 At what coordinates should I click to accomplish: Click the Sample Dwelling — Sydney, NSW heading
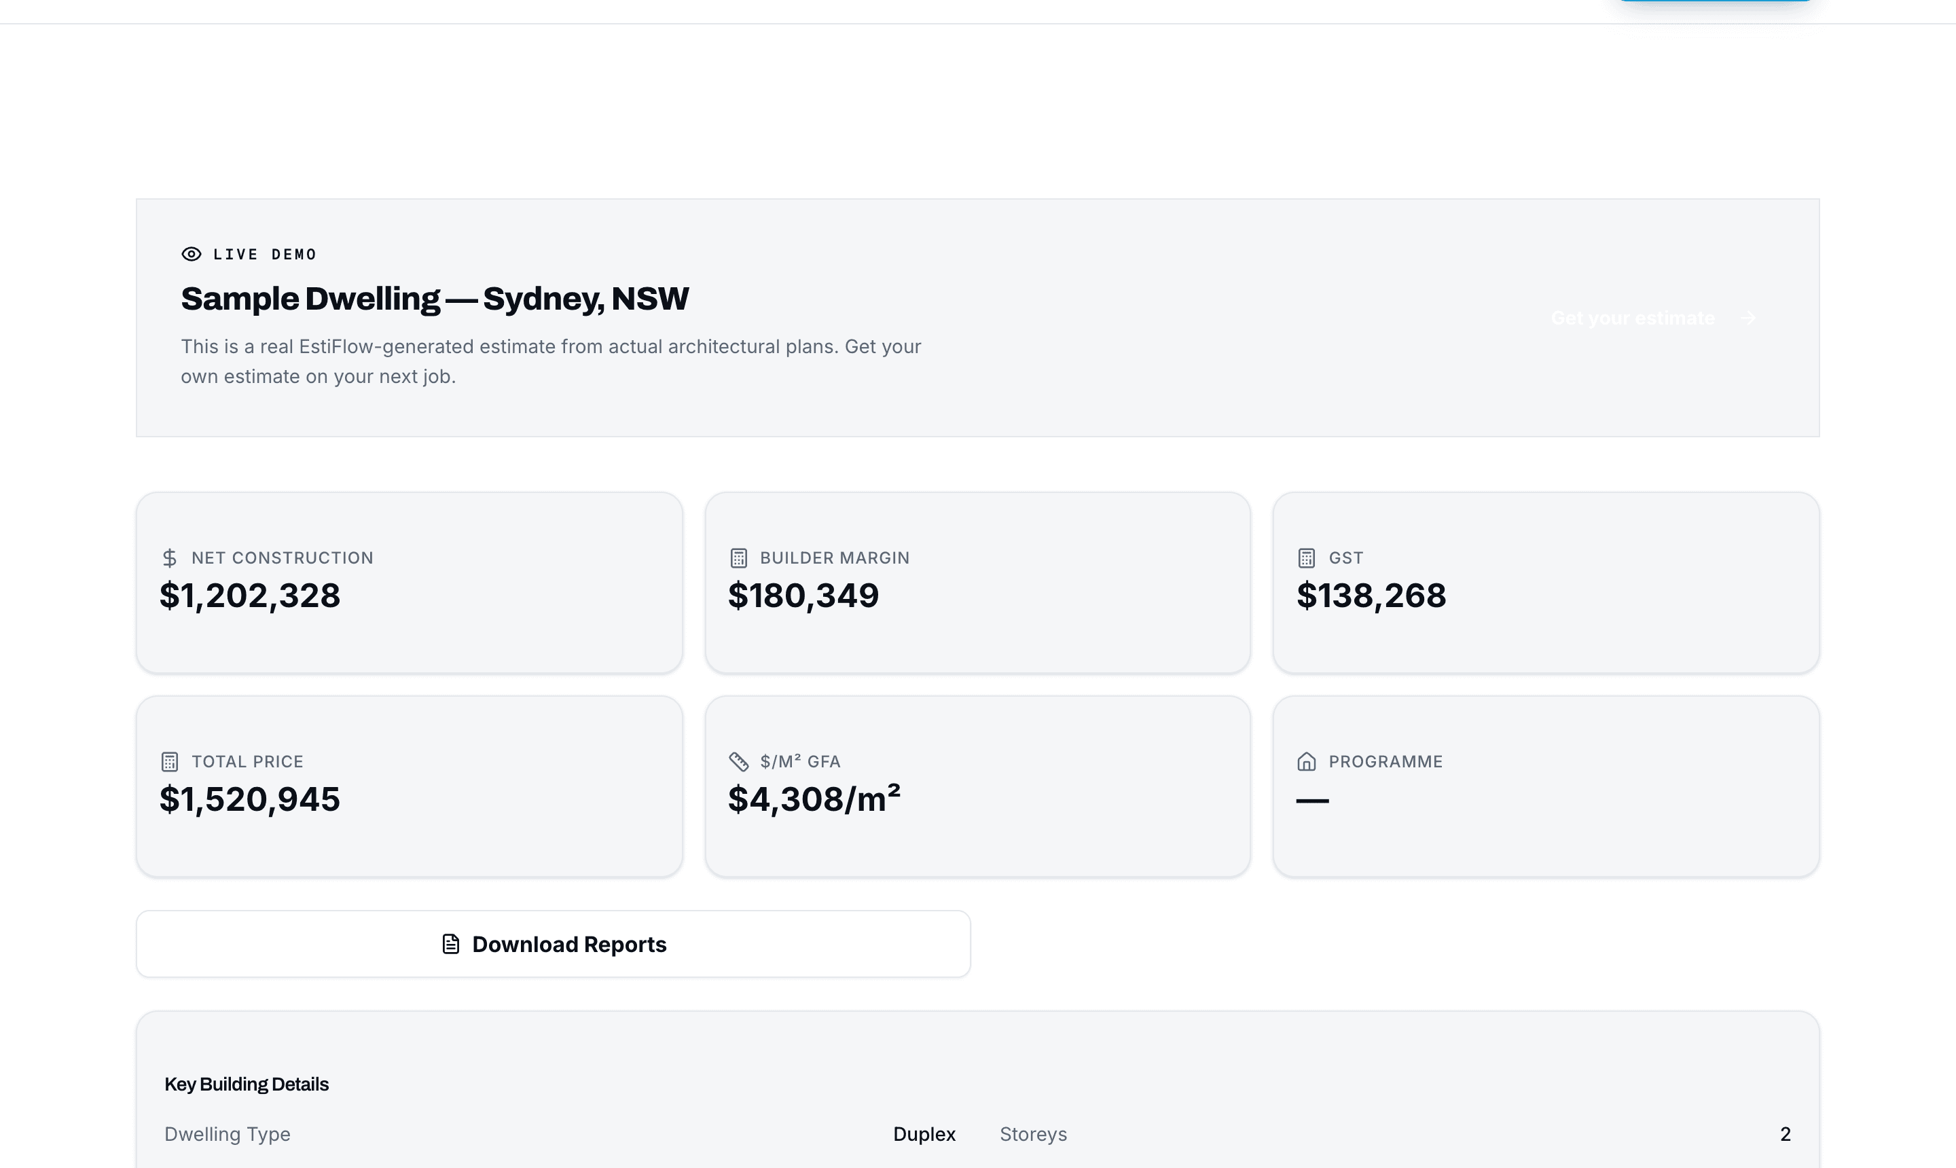[x=435, y=299]
